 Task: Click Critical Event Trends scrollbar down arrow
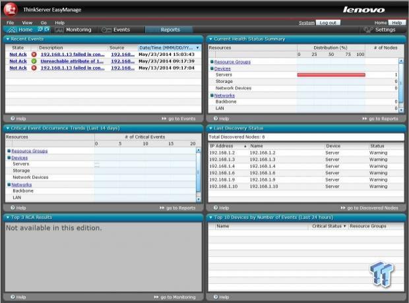tap(199, 200)
